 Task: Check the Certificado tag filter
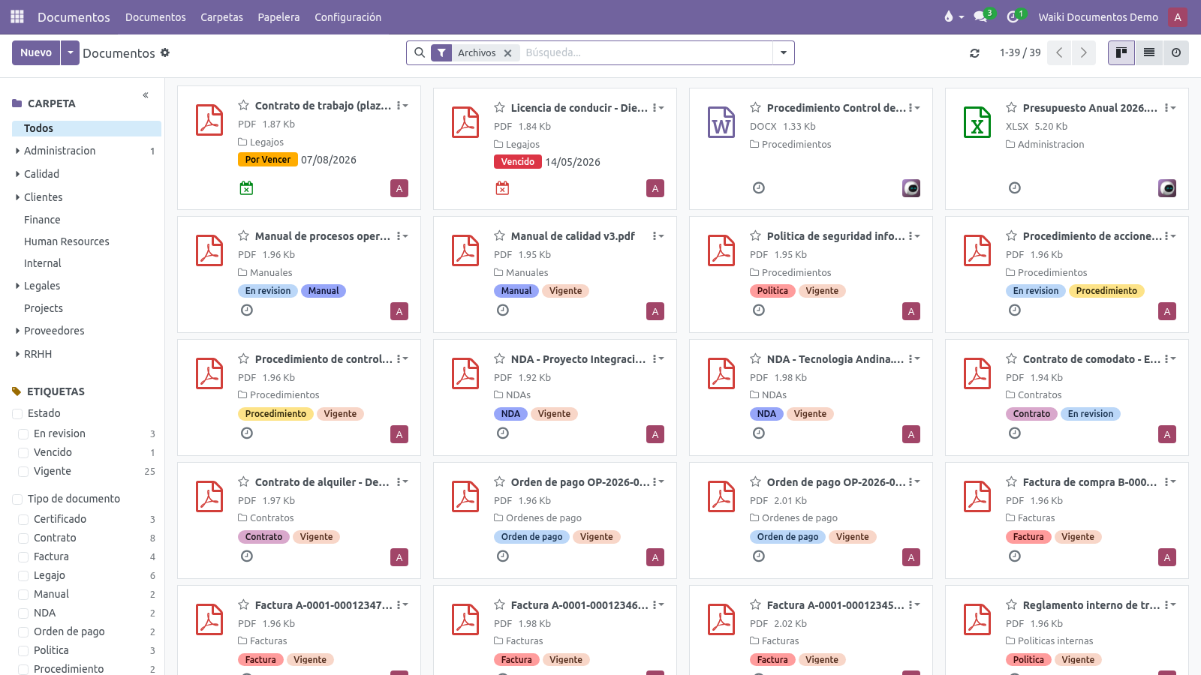tap(23, 520)
